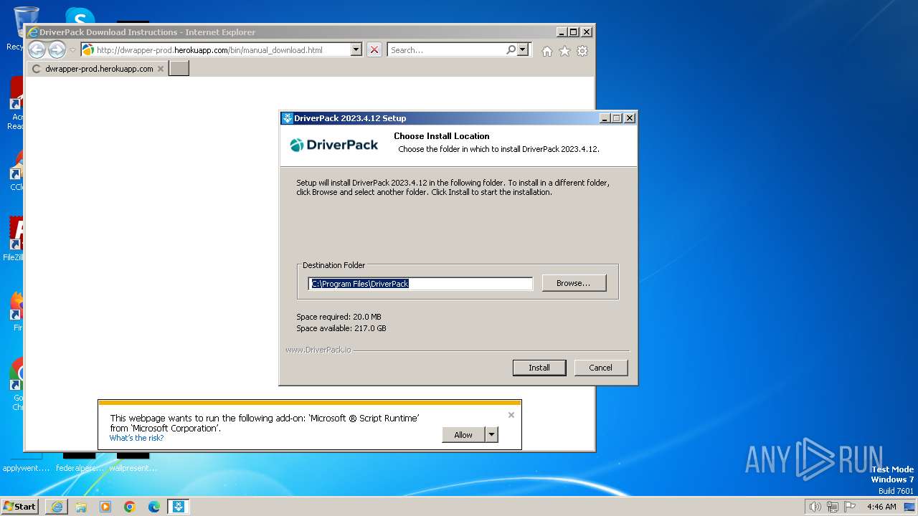
Task: Launch Edge from the taskbar
Action: pyautogui.click(x=154, y=507)
